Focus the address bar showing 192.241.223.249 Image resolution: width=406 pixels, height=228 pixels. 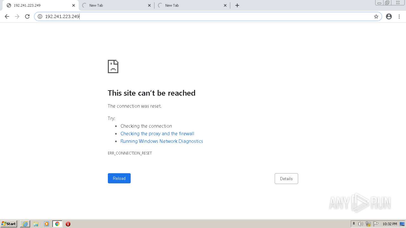208,16
